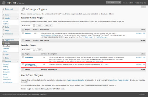This screenshot has height=97, width=148.
Task: Click the Plugins plug icon in sidebar
Action: [x=3, y=43]
